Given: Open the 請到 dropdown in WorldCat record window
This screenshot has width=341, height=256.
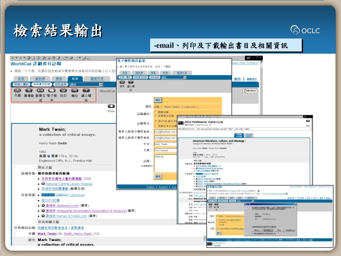Looking at the screenshot, I should pos(86,84).
